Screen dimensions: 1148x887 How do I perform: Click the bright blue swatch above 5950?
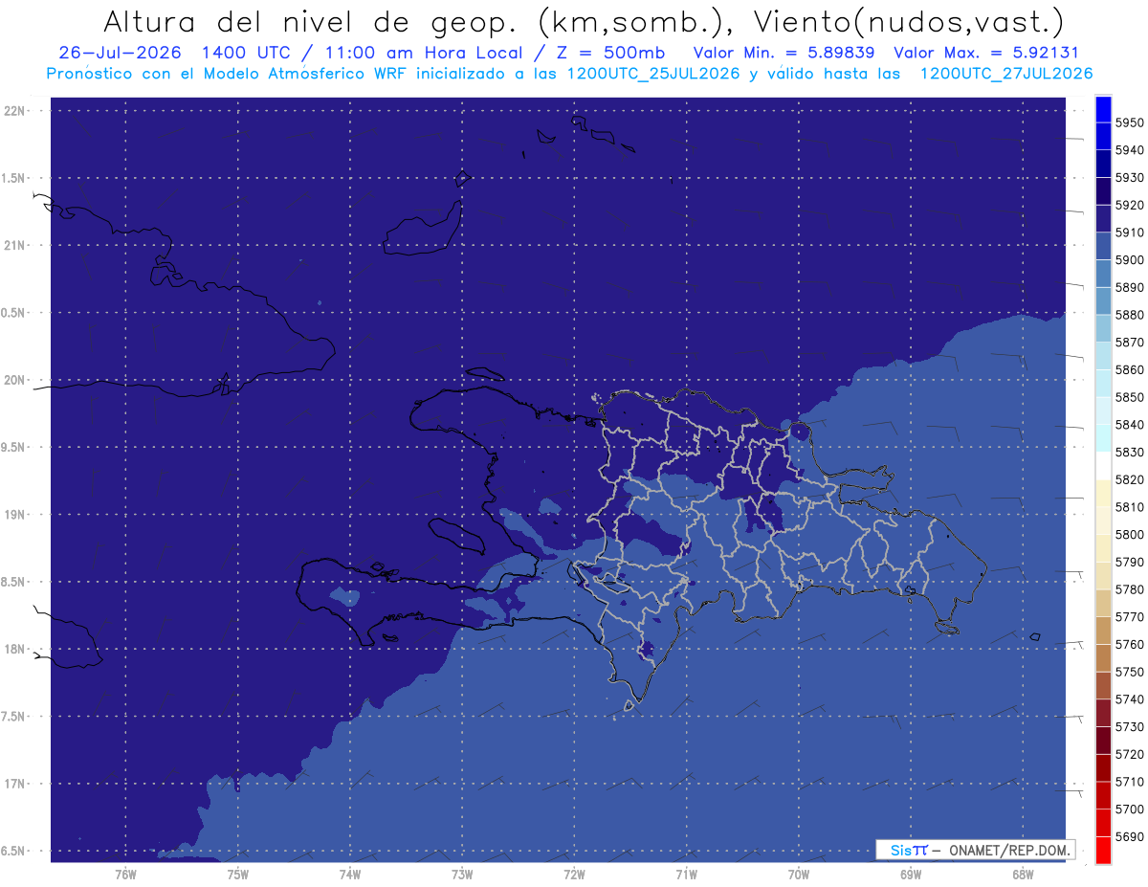click(x=1103, y=109)
